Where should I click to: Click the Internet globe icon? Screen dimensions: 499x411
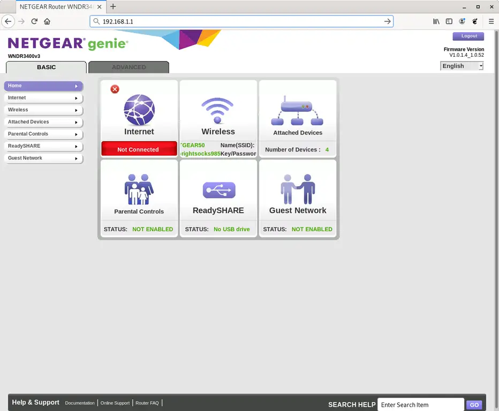pos(139,110)
